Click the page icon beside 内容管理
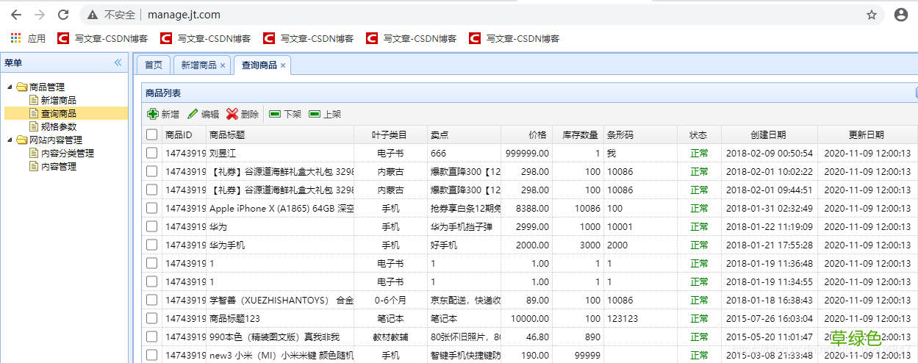 coord(34,167)
